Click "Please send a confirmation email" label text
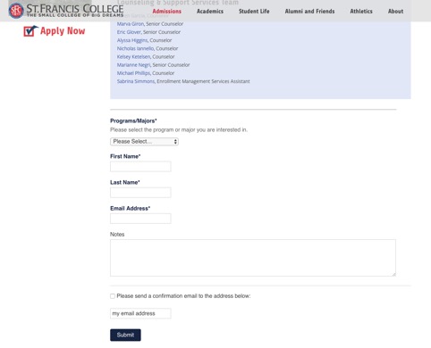Image resolution: width=431 pixels, height=348 pixels. tap(183, 296)
